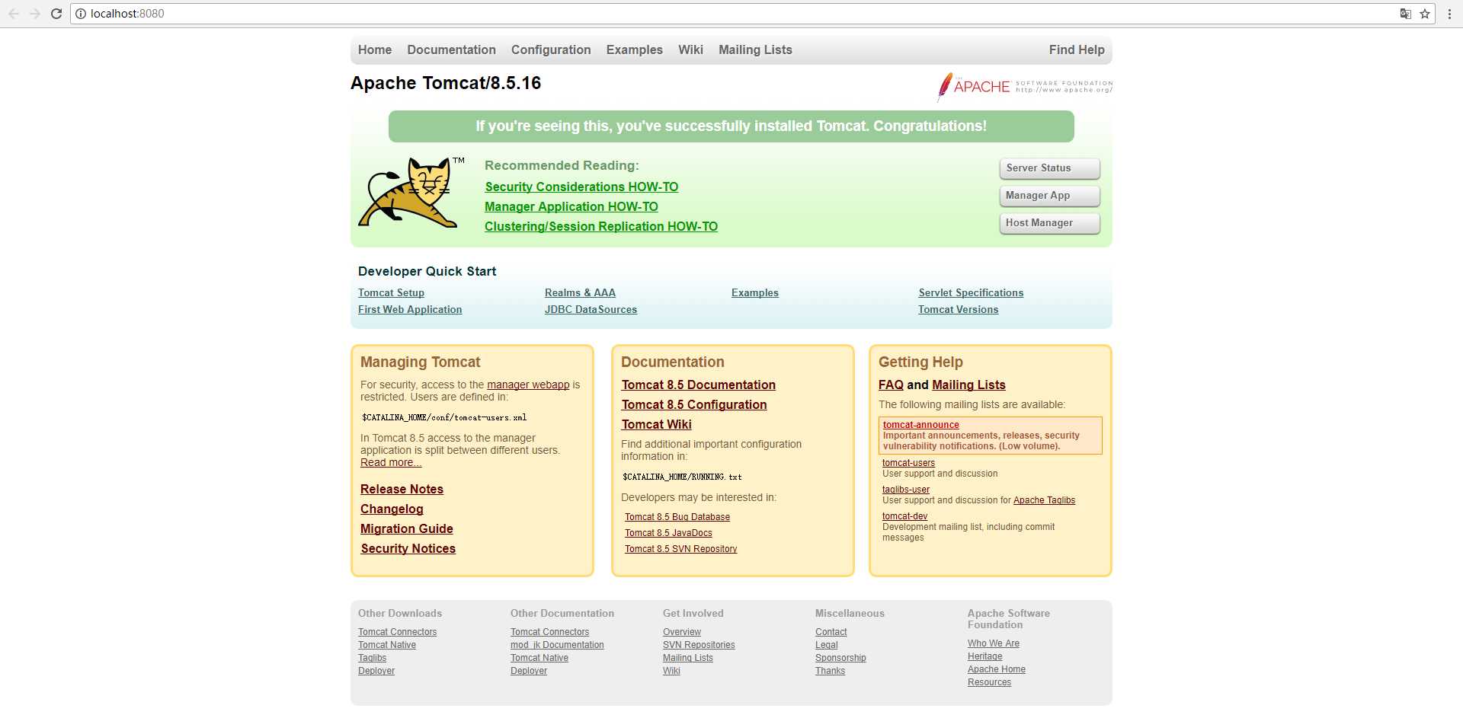Click the Tomcat cat logo
This screenshot has height=715, width=1463.
tap(411, 193)
